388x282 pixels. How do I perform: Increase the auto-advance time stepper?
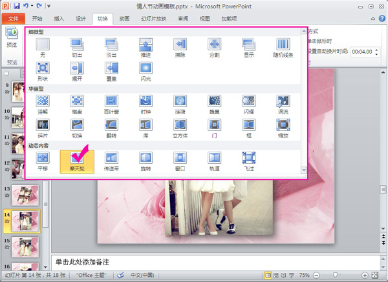[376, 50]
